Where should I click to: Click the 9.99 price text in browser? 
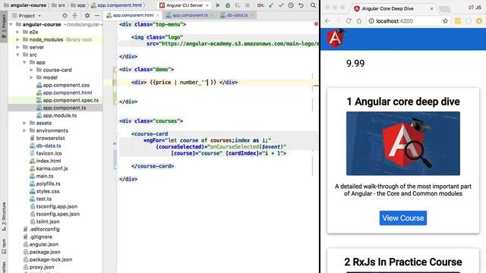[x=355, y=63]
